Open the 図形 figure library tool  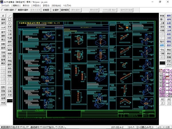pos(3,87)
